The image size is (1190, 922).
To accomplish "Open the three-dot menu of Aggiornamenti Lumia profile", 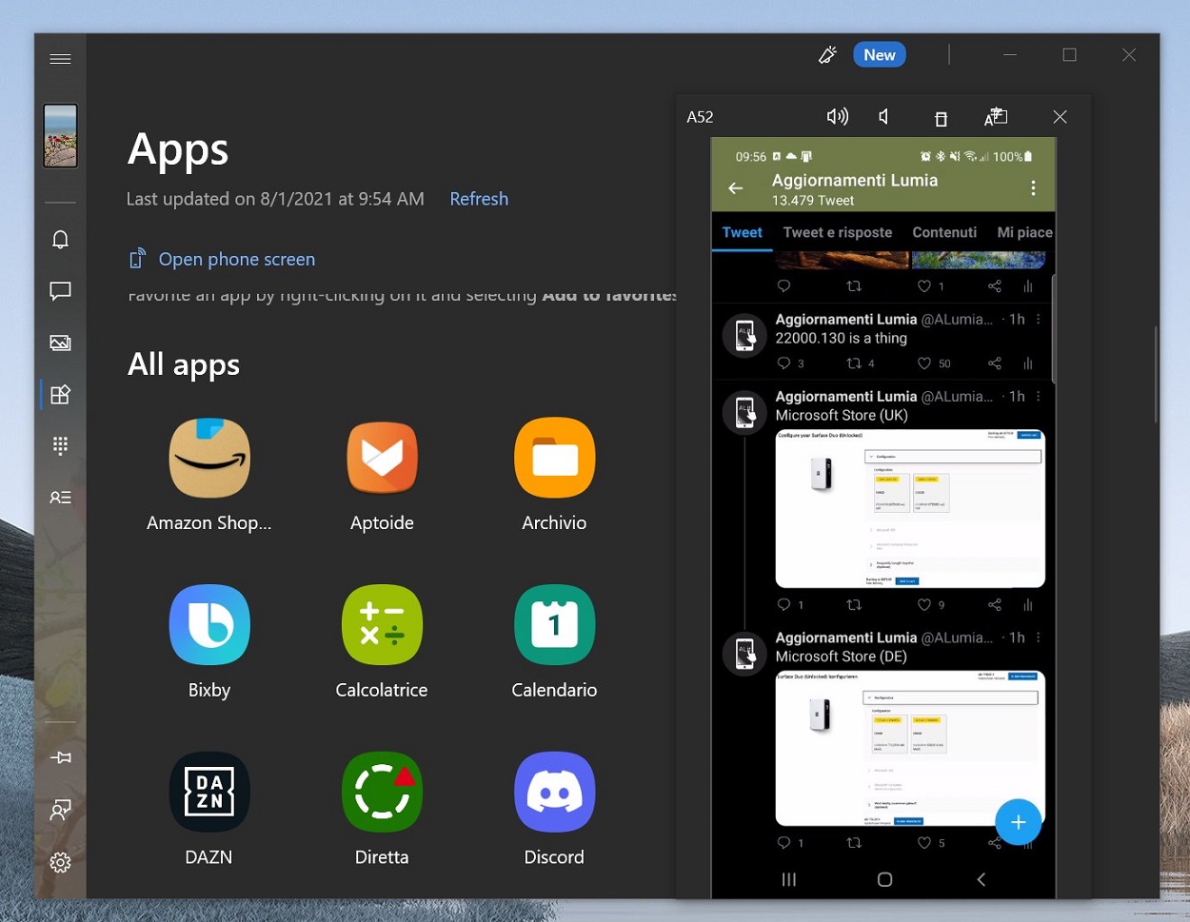I will pyautogui.click(x=1033, y=188).
